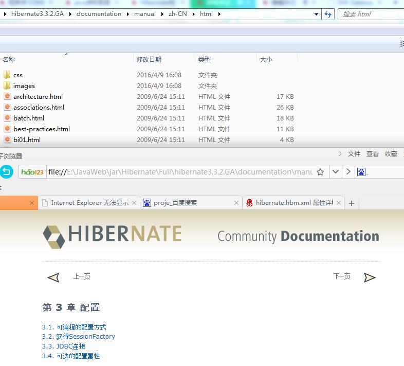Select documentation breadcrumb segment
The image size is (404, 366).
click(99, 14)
